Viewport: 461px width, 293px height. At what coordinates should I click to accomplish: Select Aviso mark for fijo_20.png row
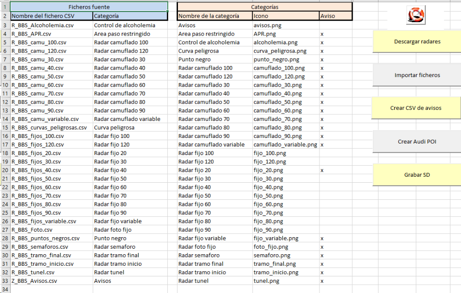coord(322,170)
